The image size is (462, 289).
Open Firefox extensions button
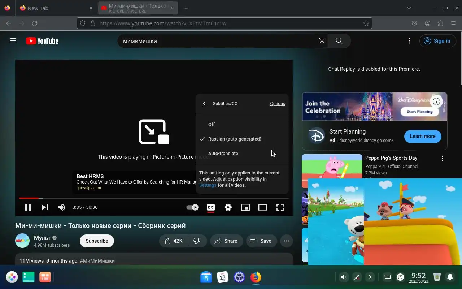pos(440,23)
